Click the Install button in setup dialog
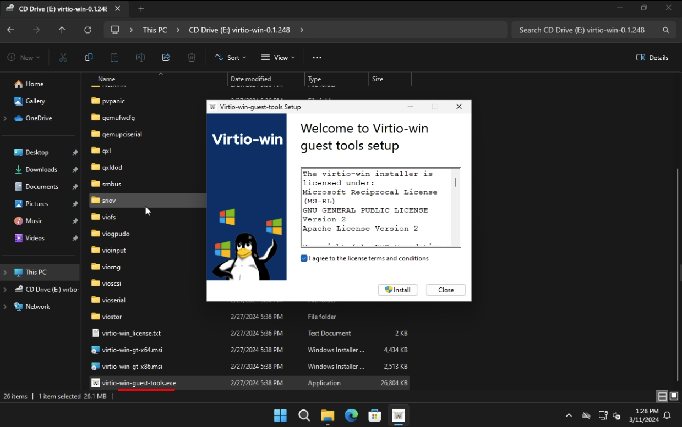 (397, 290)
